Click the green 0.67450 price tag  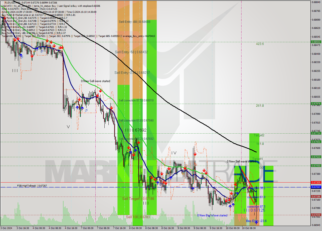(316, 165)
